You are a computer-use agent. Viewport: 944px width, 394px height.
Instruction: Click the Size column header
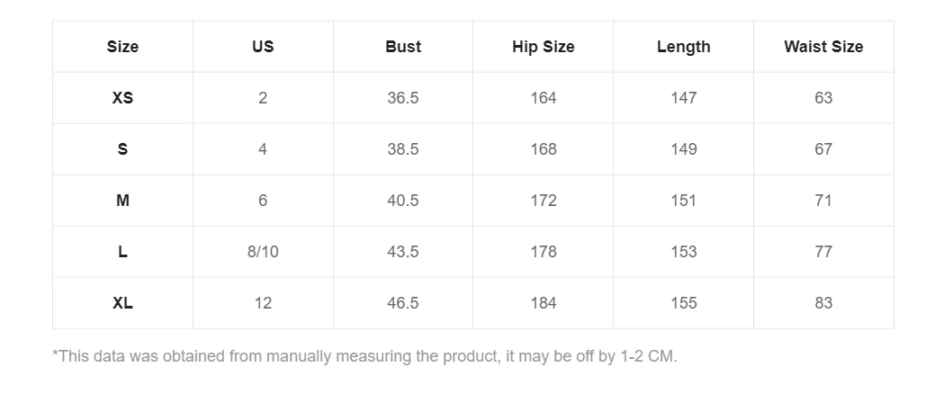(x=122, y=47)
